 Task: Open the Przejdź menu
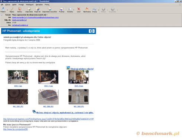click(21, 4)
